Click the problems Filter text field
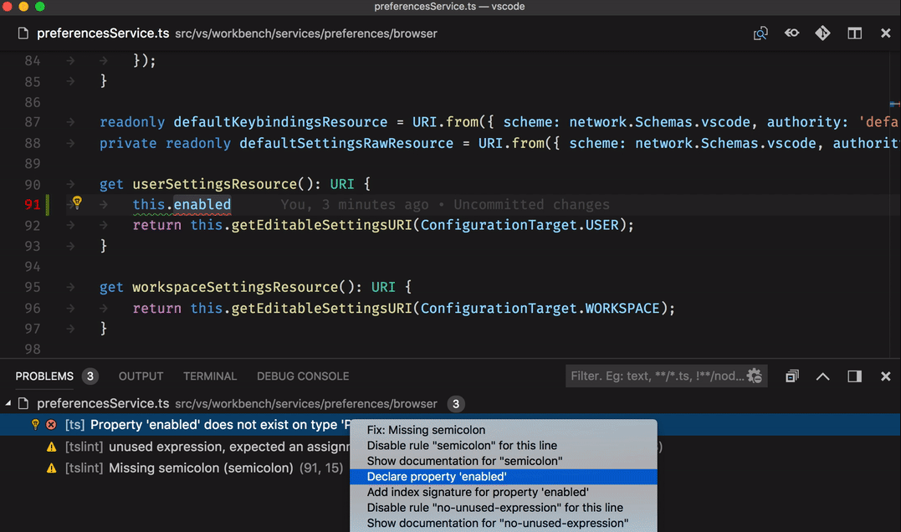The image size is (901, 532). 657,376
